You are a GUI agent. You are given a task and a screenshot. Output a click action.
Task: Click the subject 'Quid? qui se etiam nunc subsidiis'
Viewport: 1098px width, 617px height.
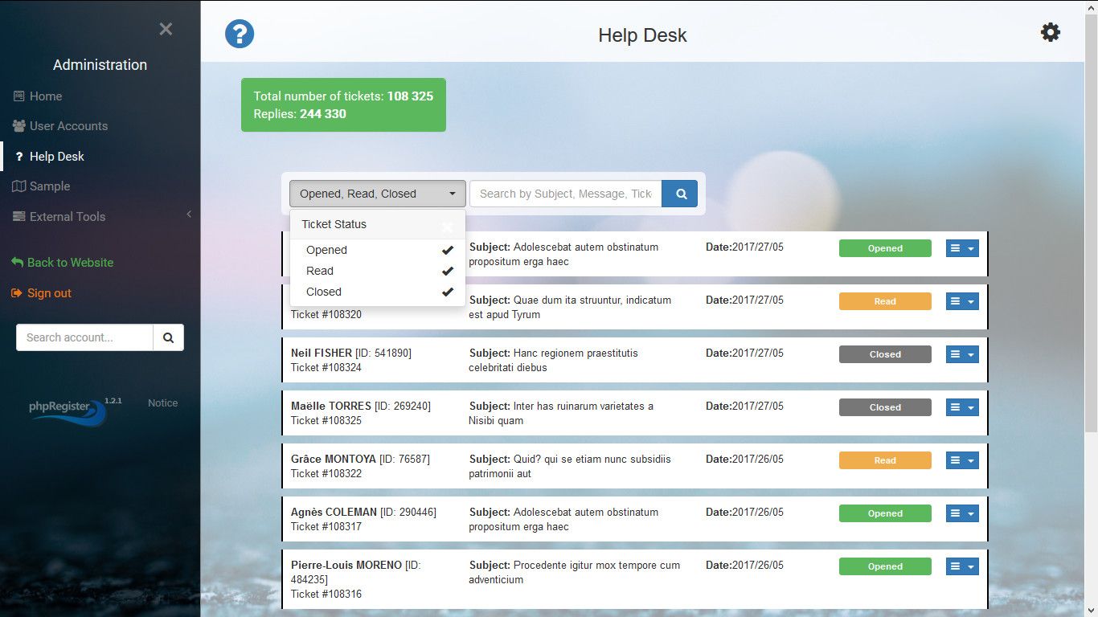click(570, 466)
